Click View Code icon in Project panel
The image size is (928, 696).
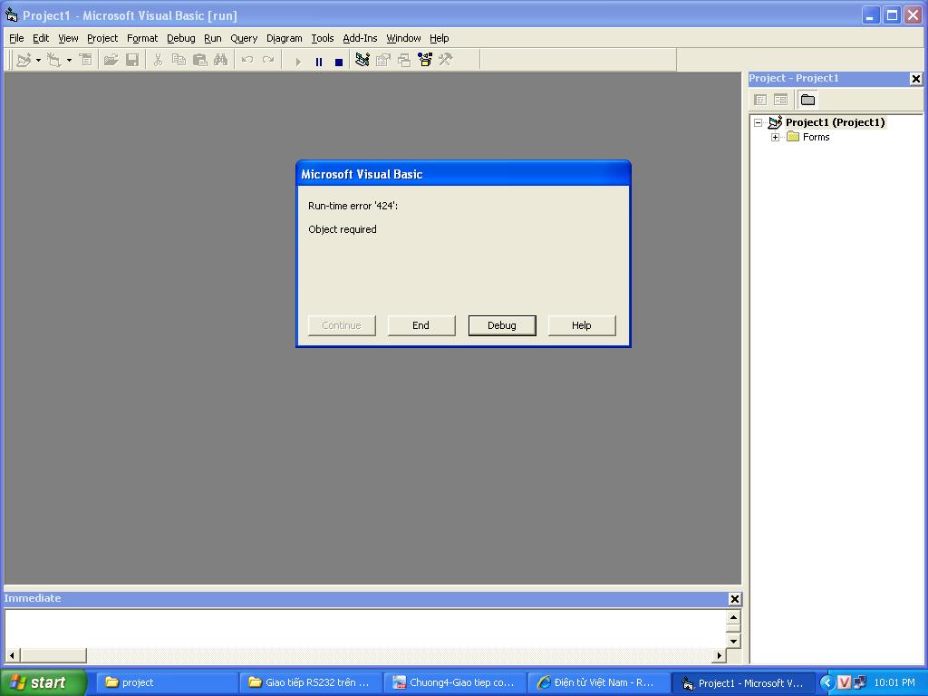click(760, 100)
